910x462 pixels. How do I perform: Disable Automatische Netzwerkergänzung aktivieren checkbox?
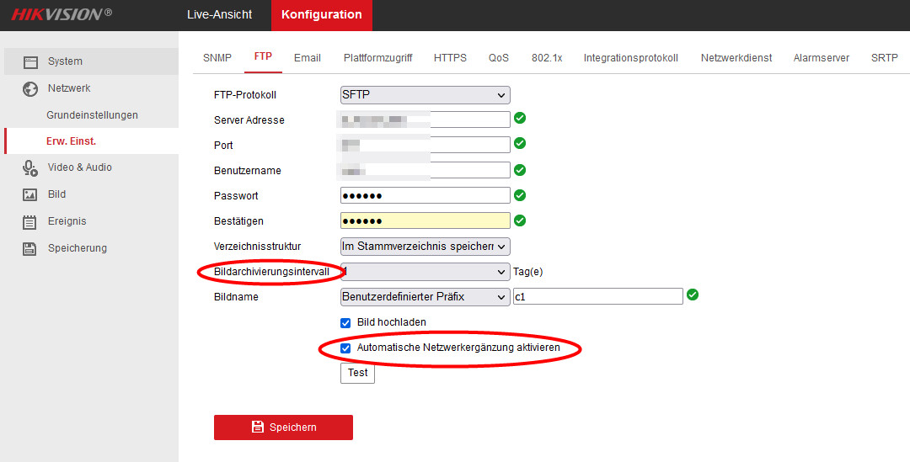[345, 348]
